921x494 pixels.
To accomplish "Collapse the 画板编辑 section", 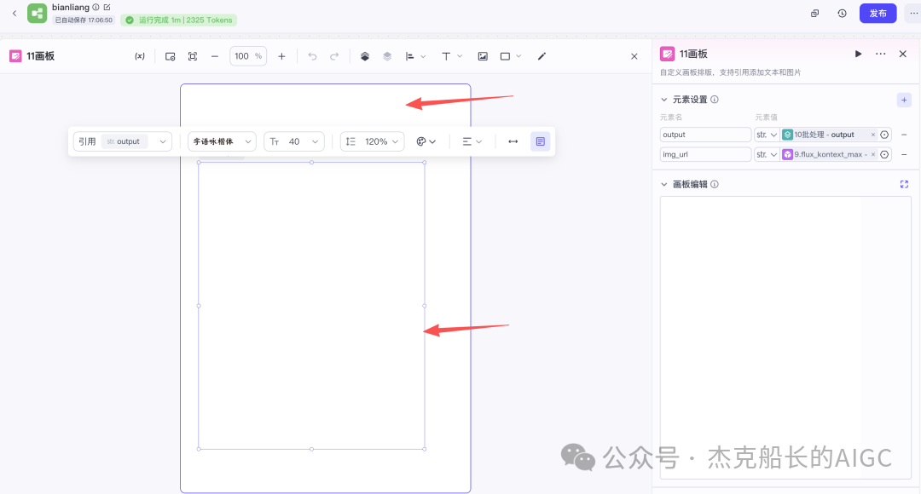I will [664, 184].
